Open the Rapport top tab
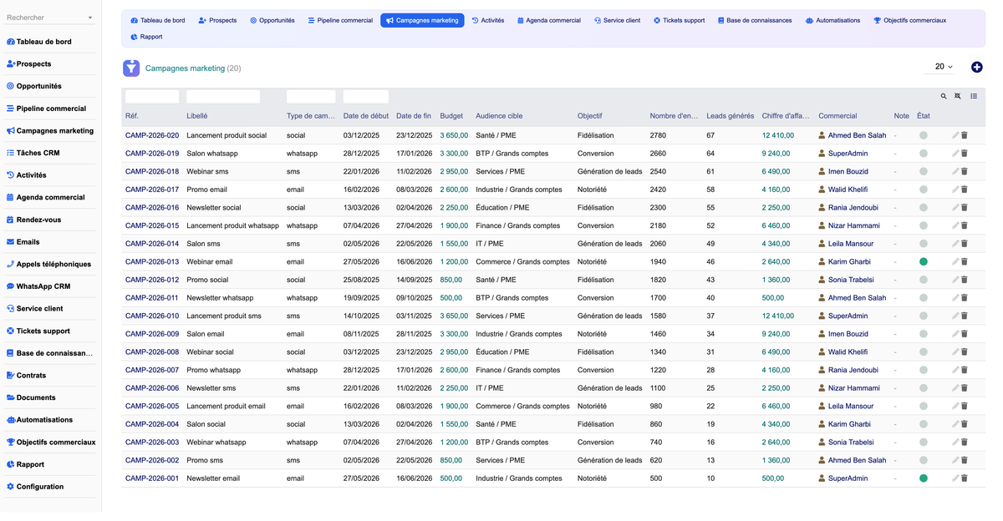Viewport: 1003px width, 521px height. (x=147, y=37)
